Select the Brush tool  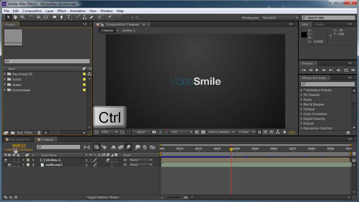pos(78,17)
